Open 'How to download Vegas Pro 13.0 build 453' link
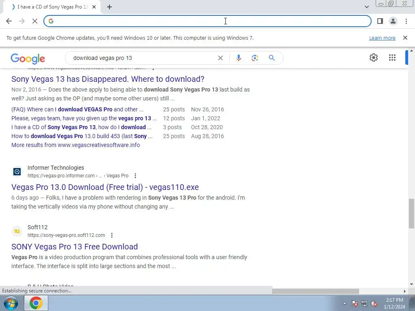The image size is (415, 311). coord(82,136)
